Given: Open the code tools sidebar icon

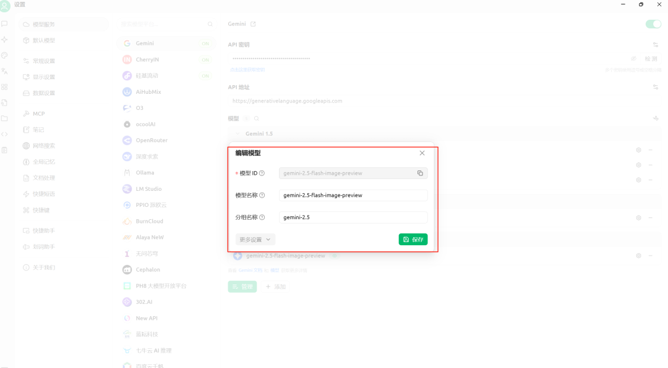Looking at the screenshot, I should 5,134.
